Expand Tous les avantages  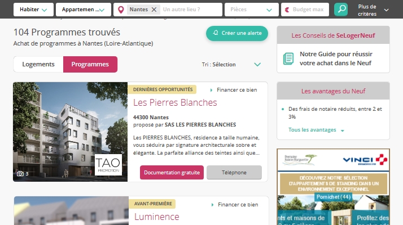click(316, 130)
